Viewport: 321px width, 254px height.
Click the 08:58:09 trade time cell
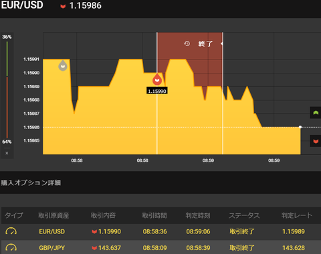coord(154,248)
